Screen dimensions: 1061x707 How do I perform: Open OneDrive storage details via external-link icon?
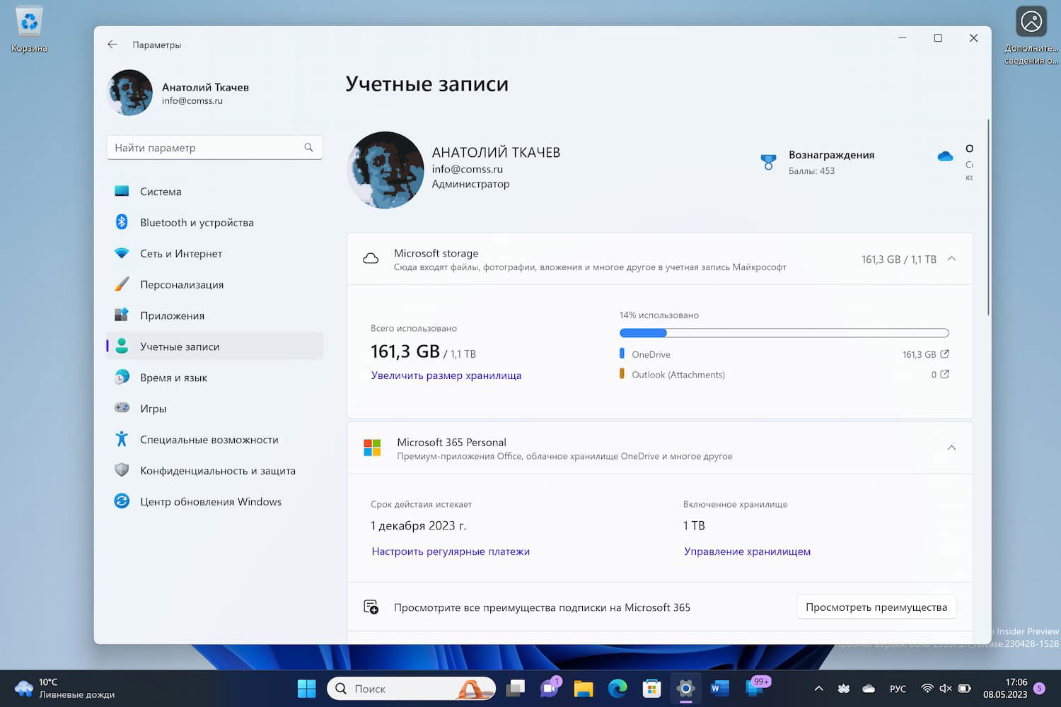coord(944,353)
